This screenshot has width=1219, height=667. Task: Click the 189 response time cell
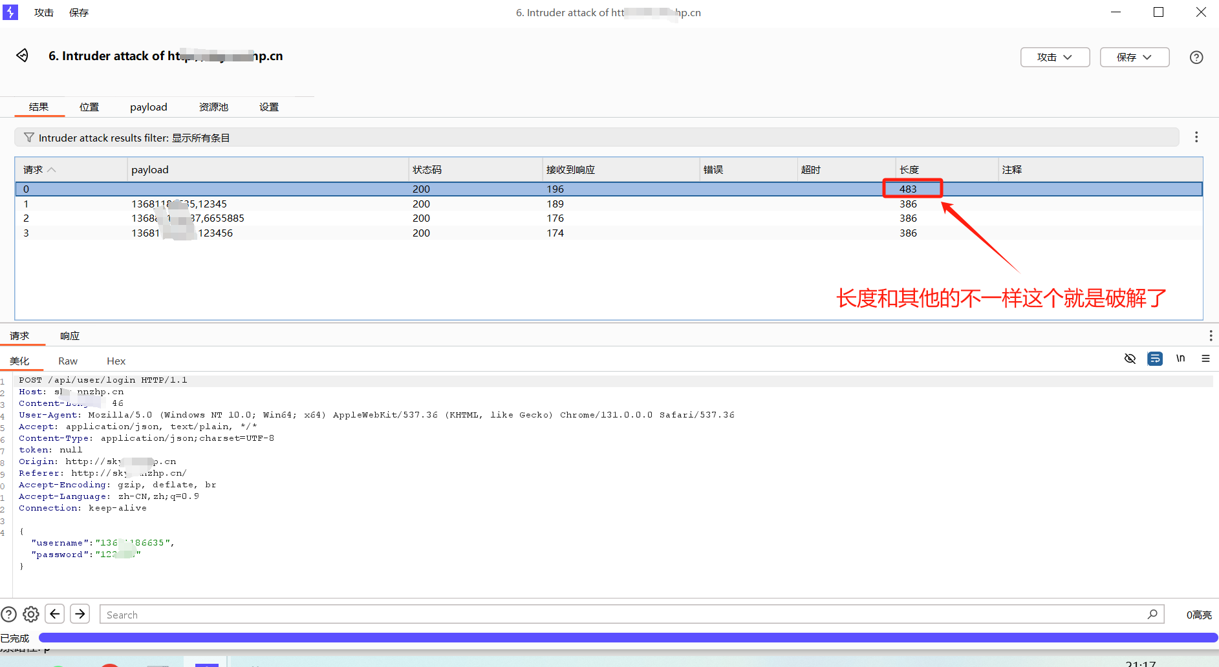pos(555,204)
